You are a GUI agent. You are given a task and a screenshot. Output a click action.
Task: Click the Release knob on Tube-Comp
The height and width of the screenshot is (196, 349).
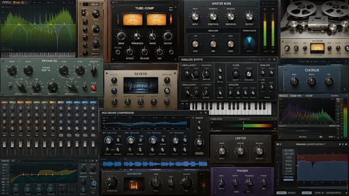144,52
